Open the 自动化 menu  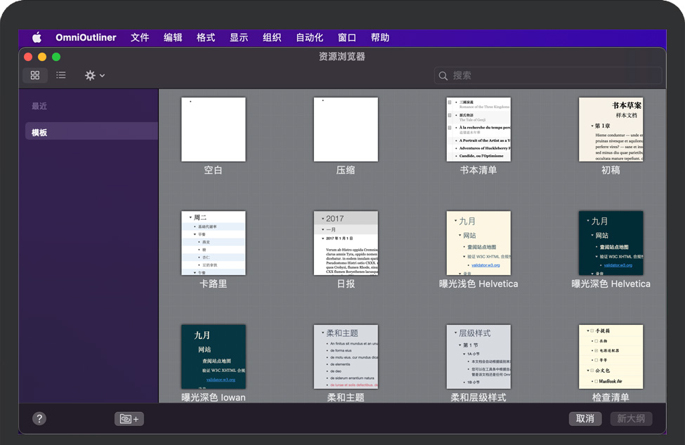point(309,38)
